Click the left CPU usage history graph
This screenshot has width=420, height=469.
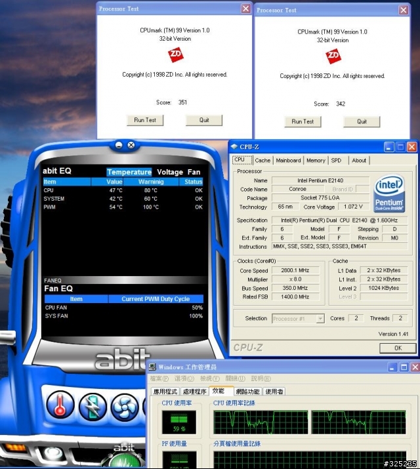pos(261,422)
